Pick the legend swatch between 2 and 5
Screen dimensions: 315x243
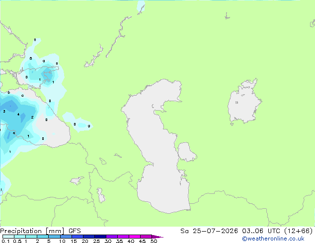43,237
